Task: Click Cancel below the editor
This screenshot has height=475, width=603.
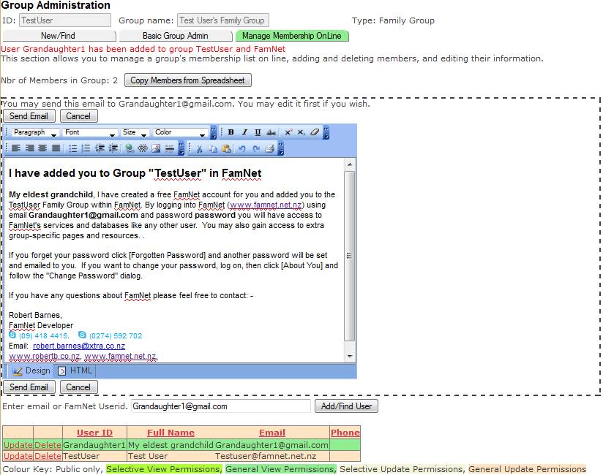Action: [x=78, y=387]
